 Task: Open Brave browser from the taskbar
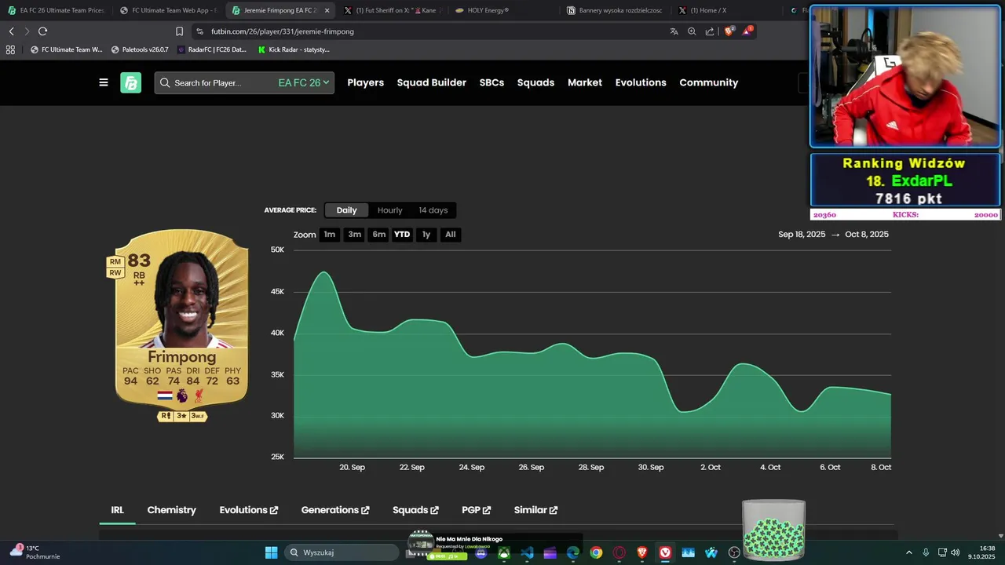point(642,552)
